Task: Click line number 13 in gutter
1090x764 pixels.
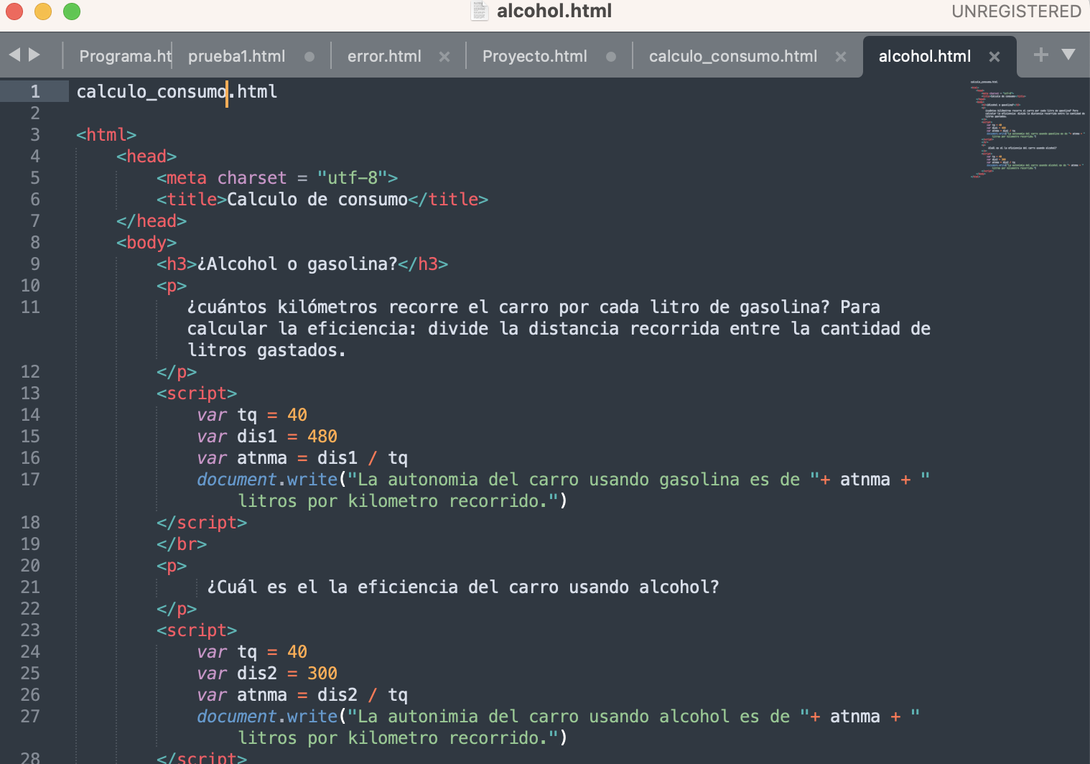Action: tap(30, 393)
